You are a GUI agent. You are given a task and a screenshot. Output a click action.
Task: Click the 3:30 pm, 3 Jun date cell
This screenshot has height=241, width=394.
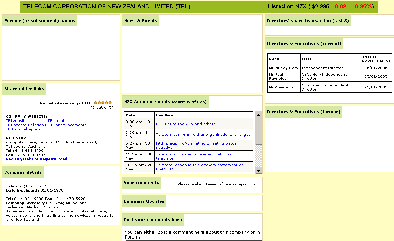[139, 134]
